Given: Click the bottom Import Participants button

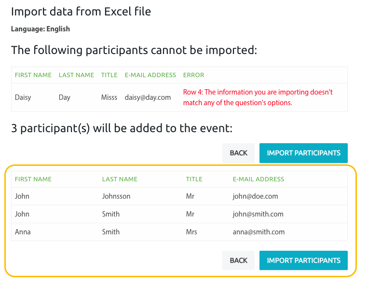Looking at the screenshot, I should click(x=303, y=260).
